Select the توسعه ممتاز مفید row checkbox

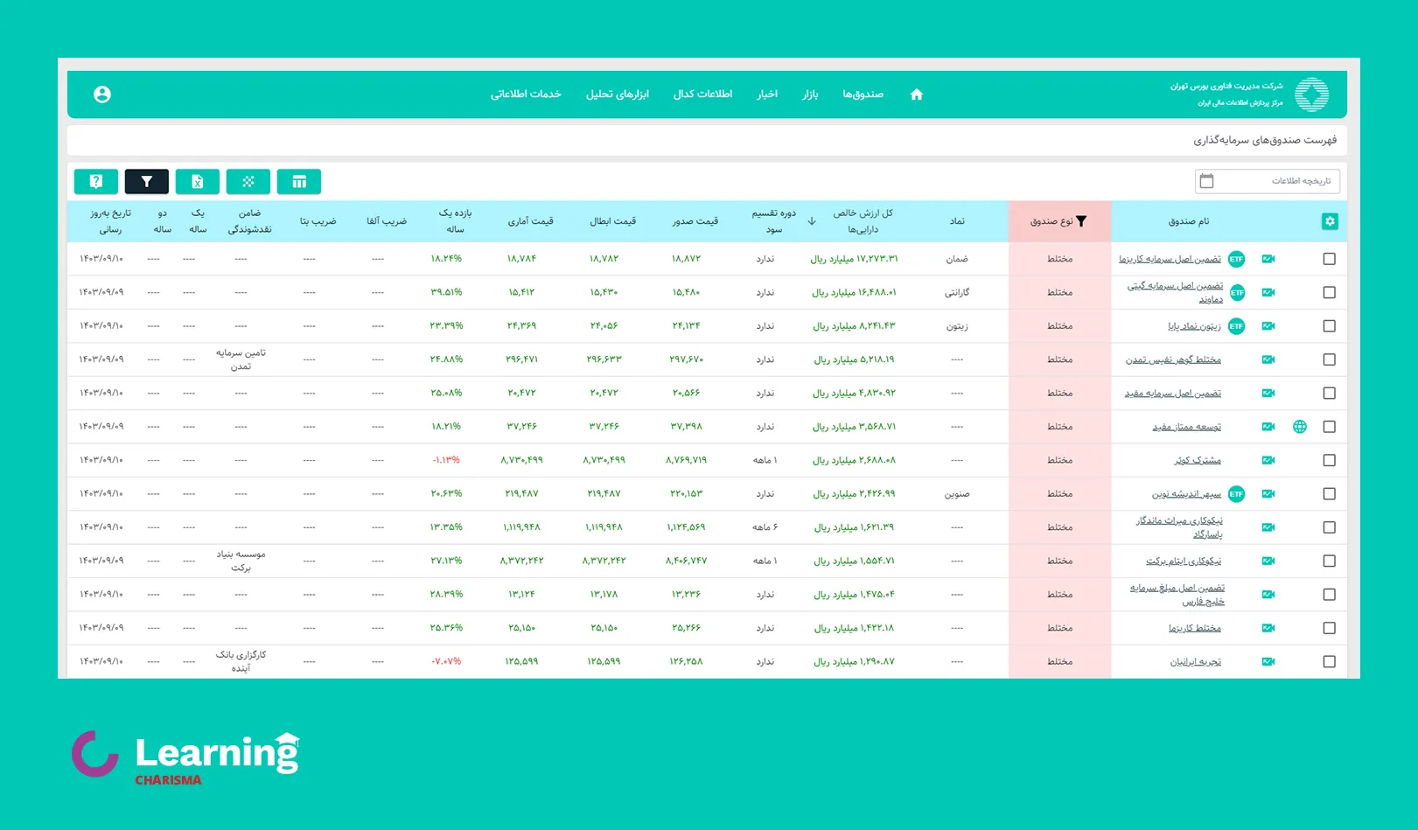pos(1330,427)
